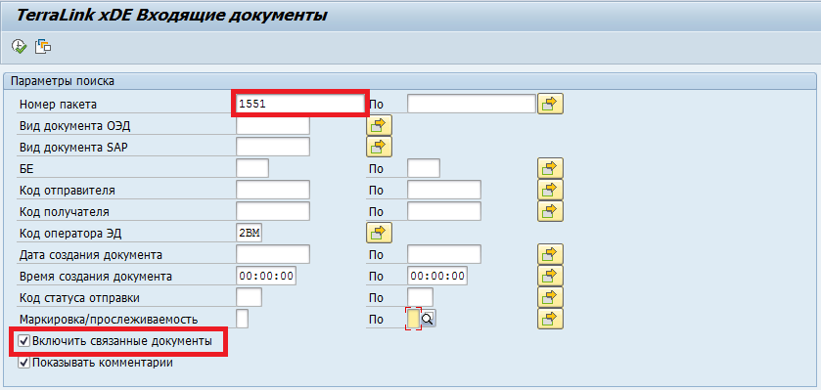Click the Номер пакета label

pyautogui.click(x=58, y=104)
